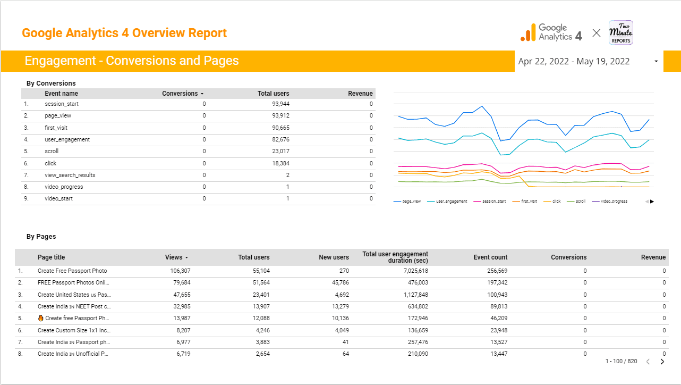Screen dimensions: 681x385
Task: Click Total user engagement duration header
Action: pyautogui.click(x=395, y=257)
